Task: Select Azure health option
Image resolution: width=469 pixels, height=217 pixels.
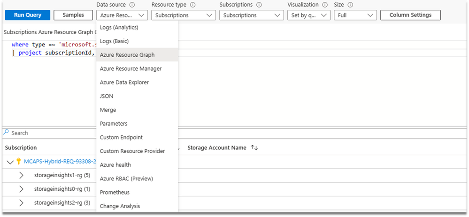Action: 137,165
